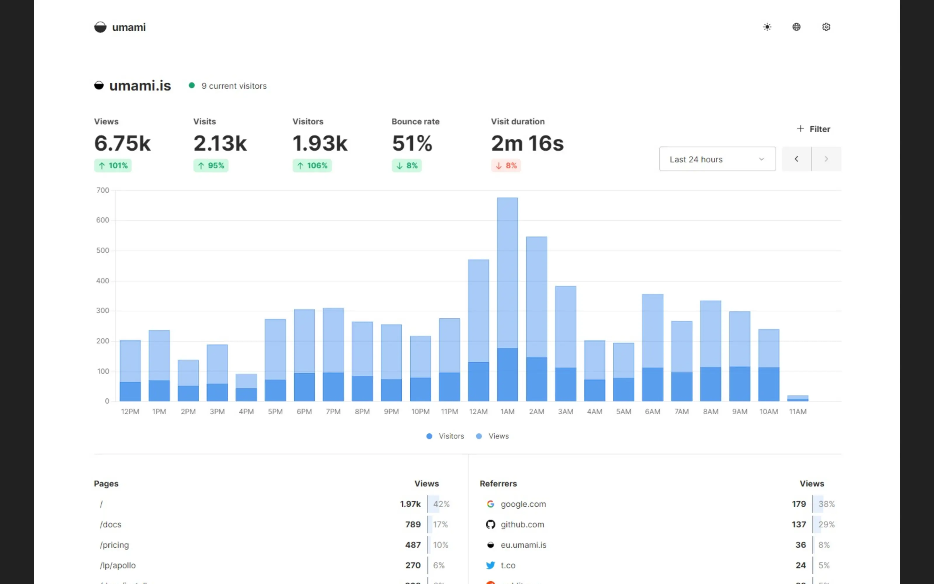Click the plus icon beside Filter

[800, 128]
